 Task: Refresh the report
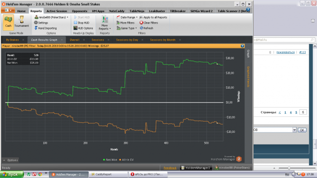click(x=146, y=28)
